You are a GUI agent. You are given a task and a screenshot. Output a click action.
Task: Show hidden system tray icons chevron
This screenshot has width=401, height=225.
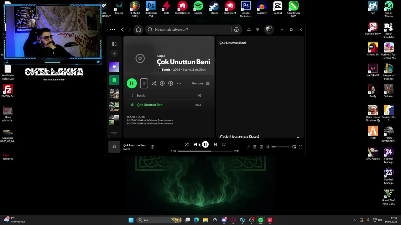[x=355, y=220]
